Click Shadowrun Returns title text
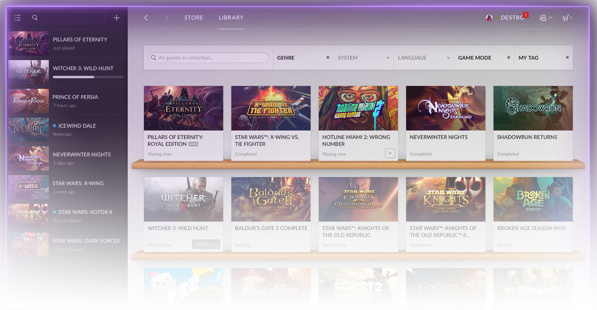This screenshot has height=310, width=597. pos(527,137)
